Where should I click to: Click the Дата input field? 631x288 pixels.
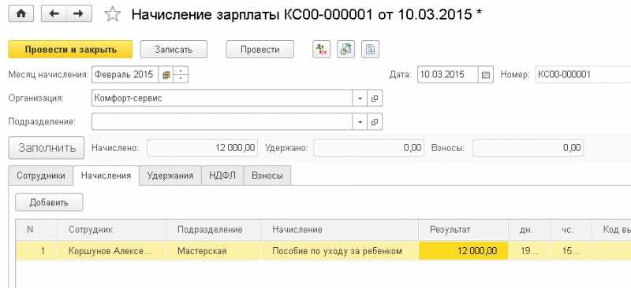(447, 75)
